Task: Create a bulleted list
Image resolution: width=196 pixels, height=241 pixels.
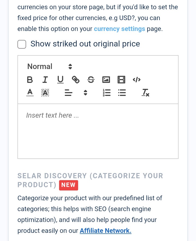Action: (122, 93)
